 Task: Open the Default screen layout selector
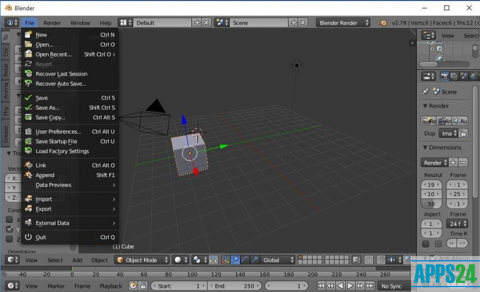click(125, 23)
